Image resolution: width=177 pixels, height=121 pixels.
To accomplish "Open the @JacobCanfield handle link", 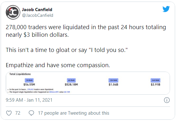I will tap(38, 15).
